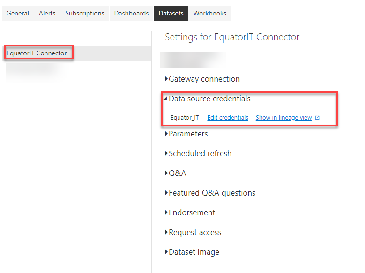Expand the Parameters section
The height and width of the screenshot is (273, 365).
[x=188, y=134]
